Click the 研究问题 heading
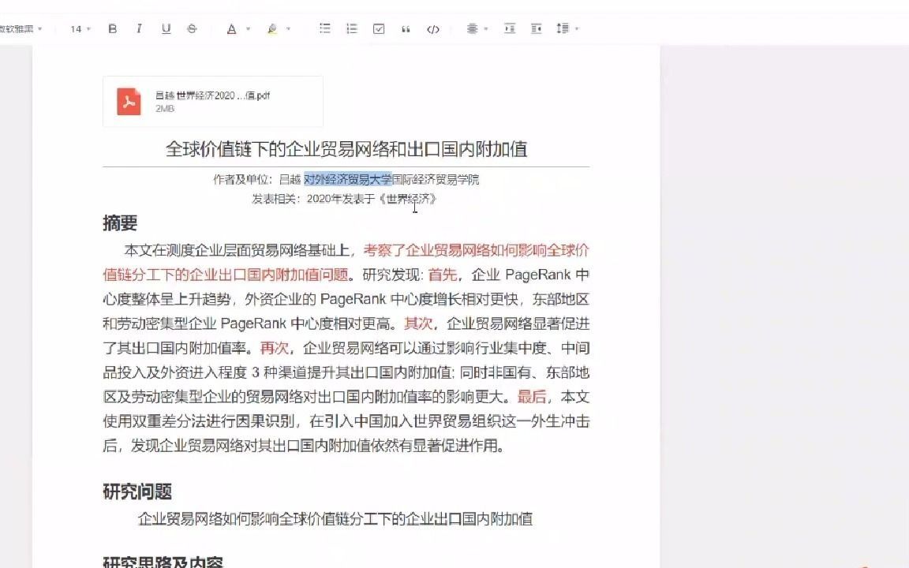Screen dimensions: 909x568 coord(137,491)
